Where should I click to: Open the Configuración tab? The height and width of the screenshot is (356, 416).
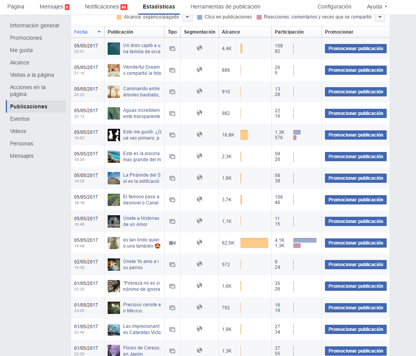click(x=334, y=7)
